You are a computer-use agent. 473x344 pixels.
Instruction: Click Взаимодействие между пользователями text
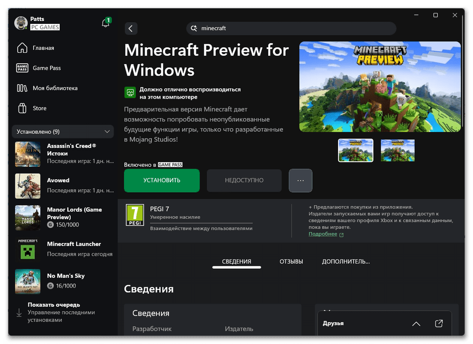pos(201,229)
